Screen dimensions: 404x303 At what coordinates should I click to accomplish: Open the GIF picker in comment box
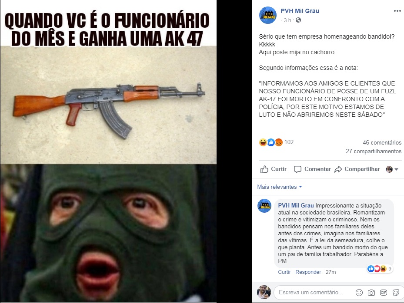click(384, 293)
